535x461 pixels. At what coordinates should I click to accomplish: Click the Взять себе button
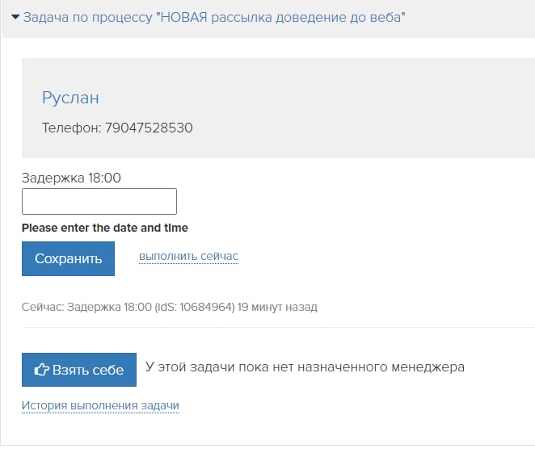(79, 370)
